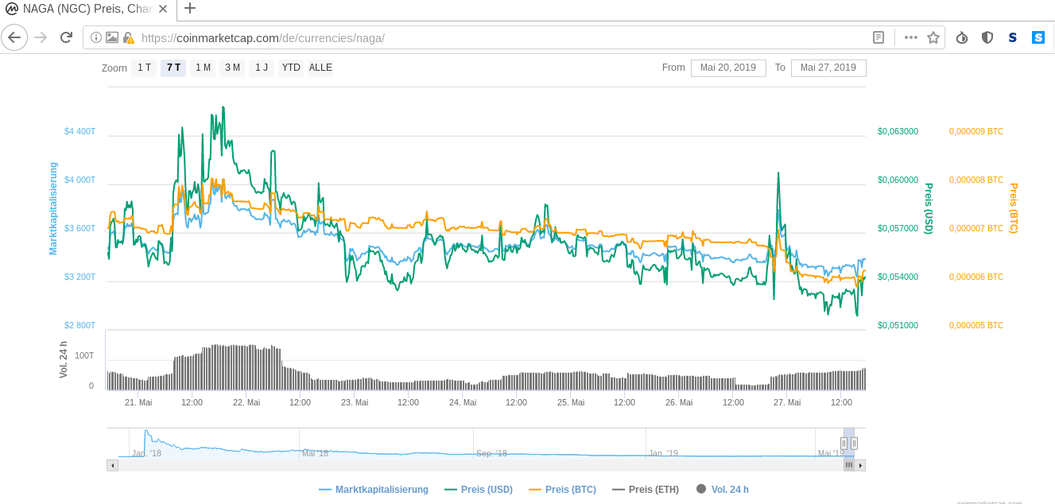The width and height of the screenshot is (1055, 504).
Task: Bookmark this page with star icon
Action: click(x=933, y=37)
